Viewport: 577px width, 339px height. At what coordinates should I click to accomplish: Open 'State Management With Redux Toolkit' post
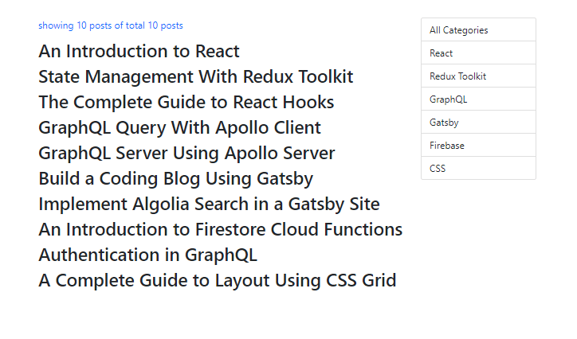click(195, 77)
